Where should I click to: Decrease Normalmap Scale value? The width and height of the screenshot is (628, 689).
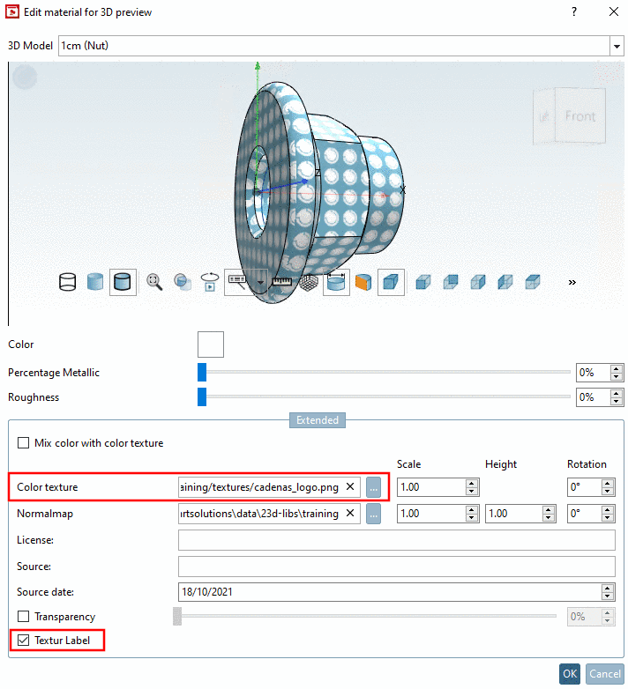[x=471, y=517]
